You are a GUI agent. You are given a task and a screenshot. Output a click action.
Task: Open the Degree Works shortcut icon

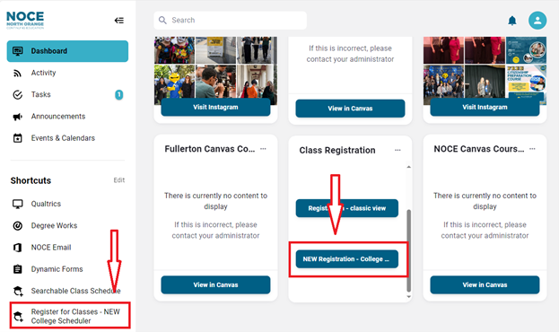coord(17,226)
